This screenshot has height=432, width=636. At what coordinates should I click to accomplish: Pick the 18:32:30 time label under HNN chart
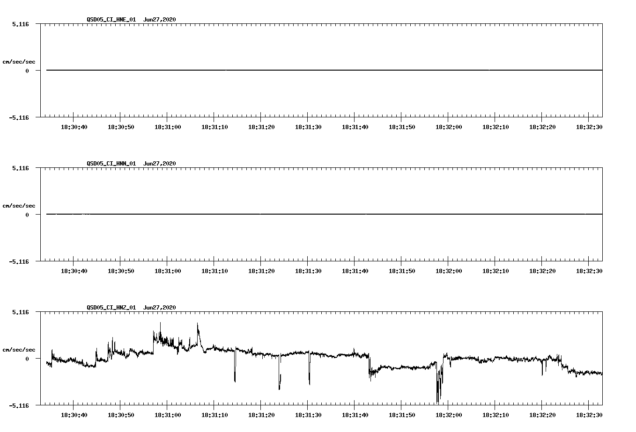tap(589, 271)
